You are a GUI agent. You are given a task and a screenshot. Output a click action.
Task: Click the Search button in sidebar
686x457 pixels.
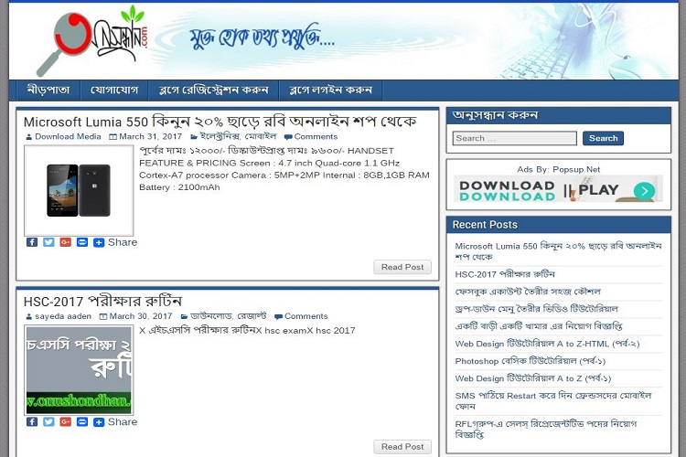pos(603,138)
